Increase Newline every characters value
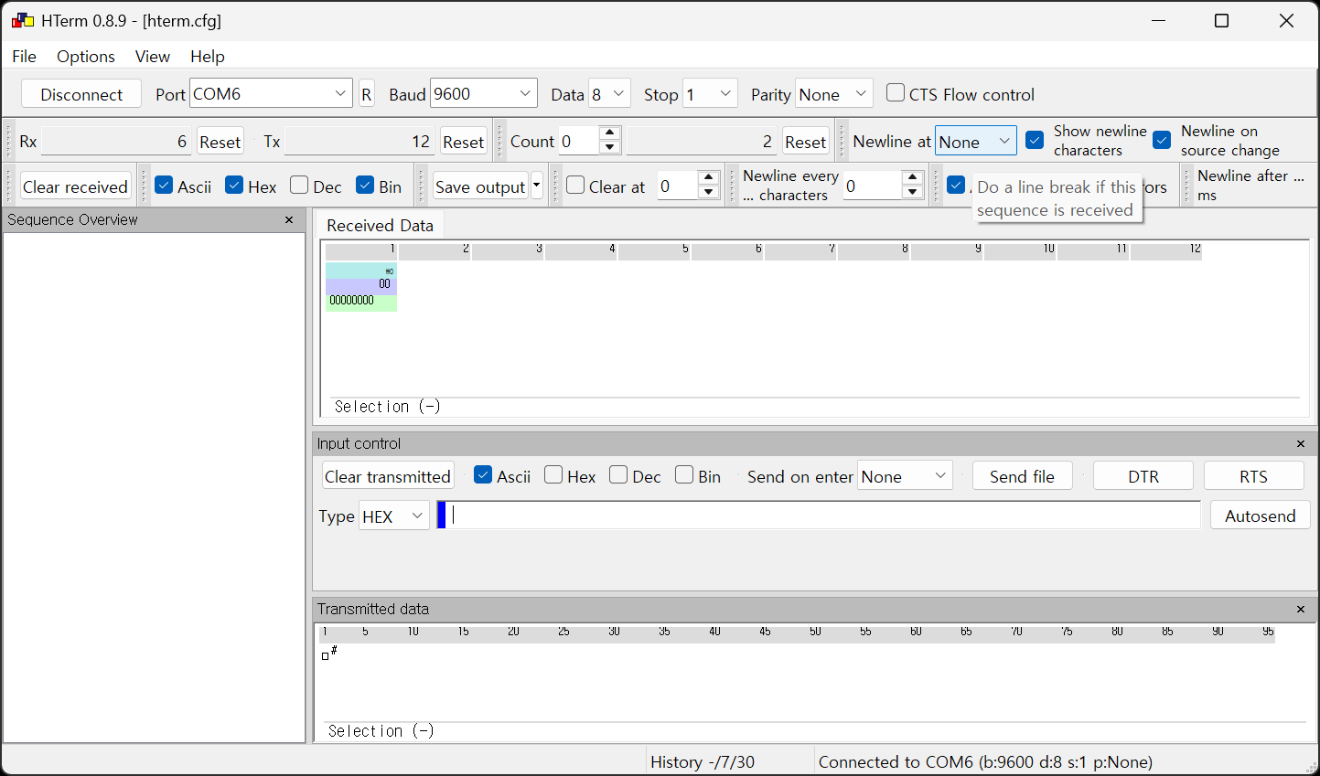 click(x=913, y=178)
